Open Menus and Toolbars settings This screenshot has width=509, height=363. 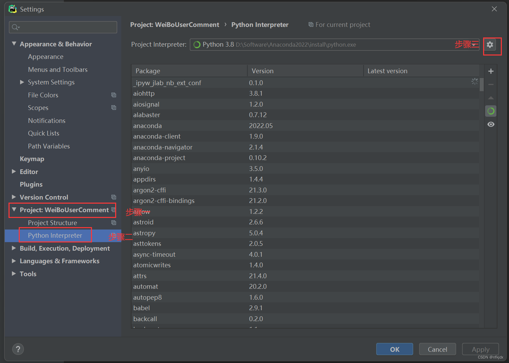pos(58,69)
